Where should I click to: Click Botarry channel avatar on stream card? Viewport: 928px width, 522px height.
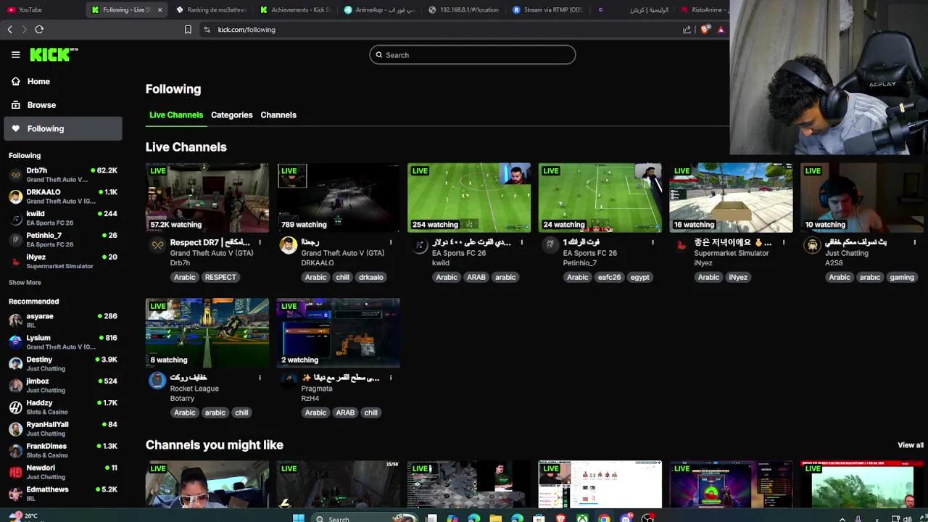point(157,381)
